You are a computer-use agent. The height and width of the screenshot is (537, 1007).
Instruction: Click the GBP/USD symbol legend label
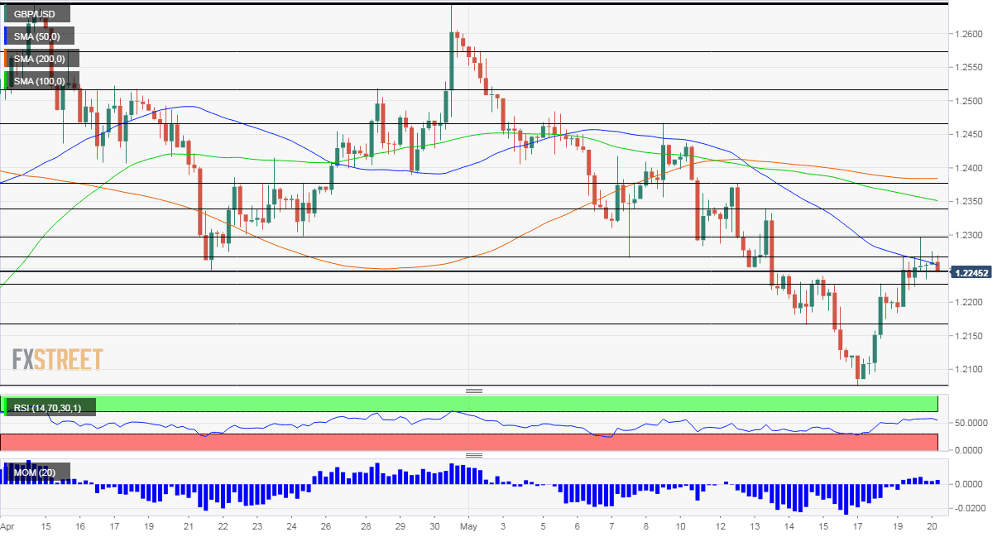pos(40,14)
